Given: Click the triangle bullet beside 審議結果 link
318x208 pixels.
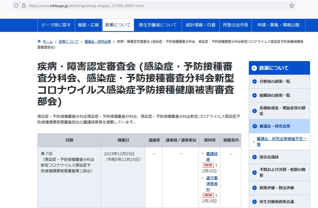Looking at the screenshot, I should [x=203, y=154].
